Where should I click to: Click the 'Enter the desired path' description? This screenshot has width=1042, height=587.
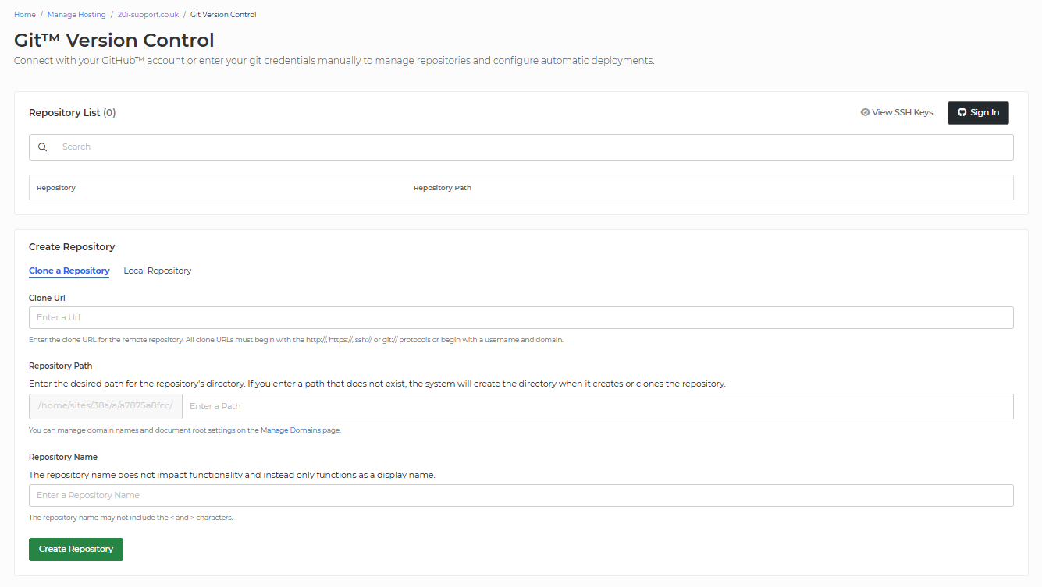[x=377, y=384]
